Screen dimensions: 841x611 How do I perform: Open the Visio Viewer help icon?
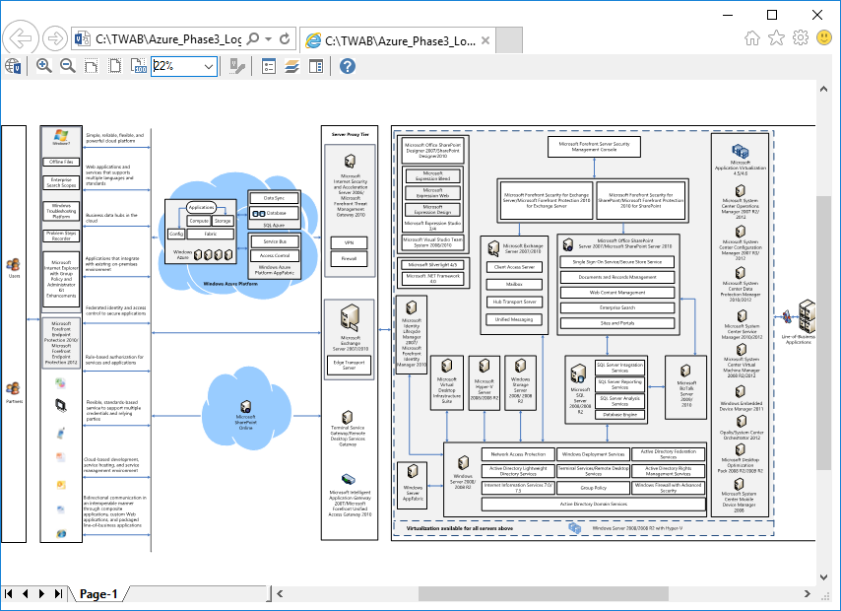tap(348, 66)
